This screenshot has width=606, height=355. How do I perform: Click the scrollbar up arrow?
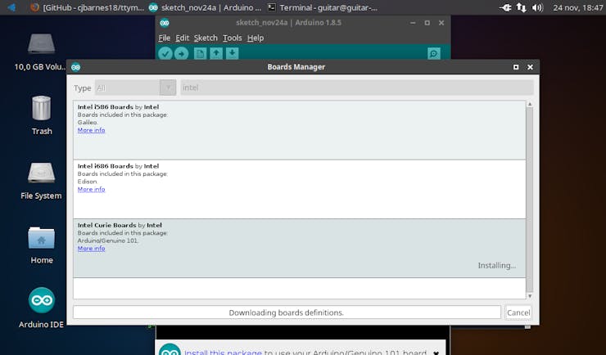click(530, 104)
